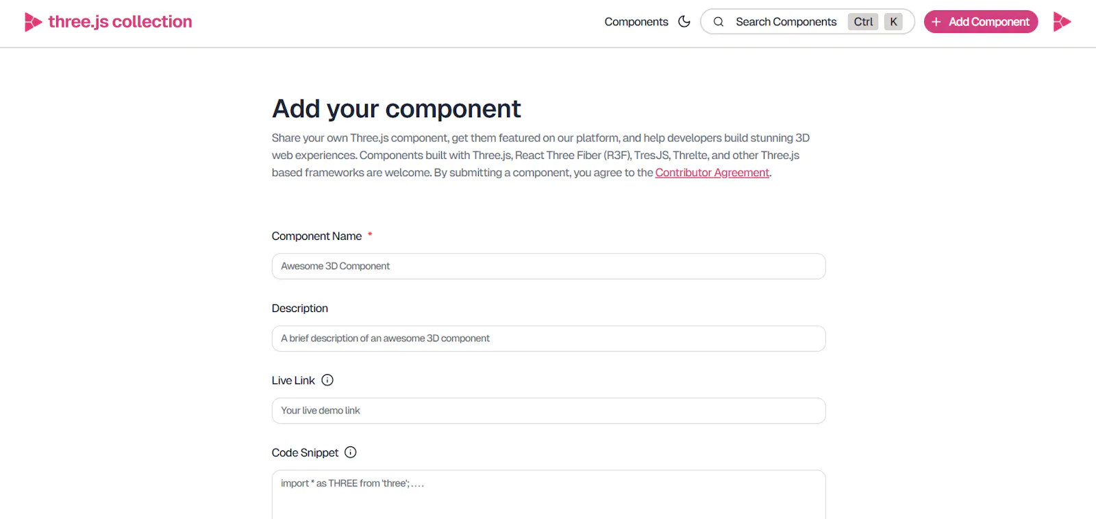Show the Live Link info icon

click(x=327, y=380)
